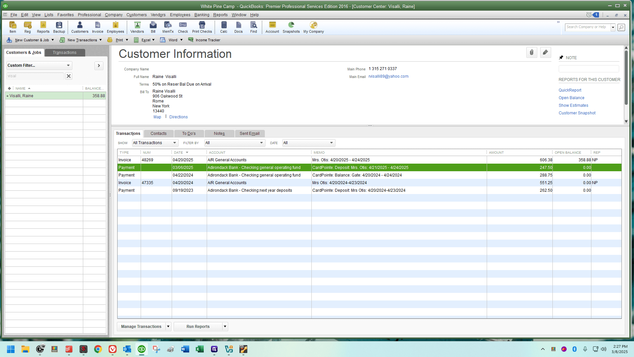
Task: Expand New Transactions dropdown
Action: click(100, 40)
